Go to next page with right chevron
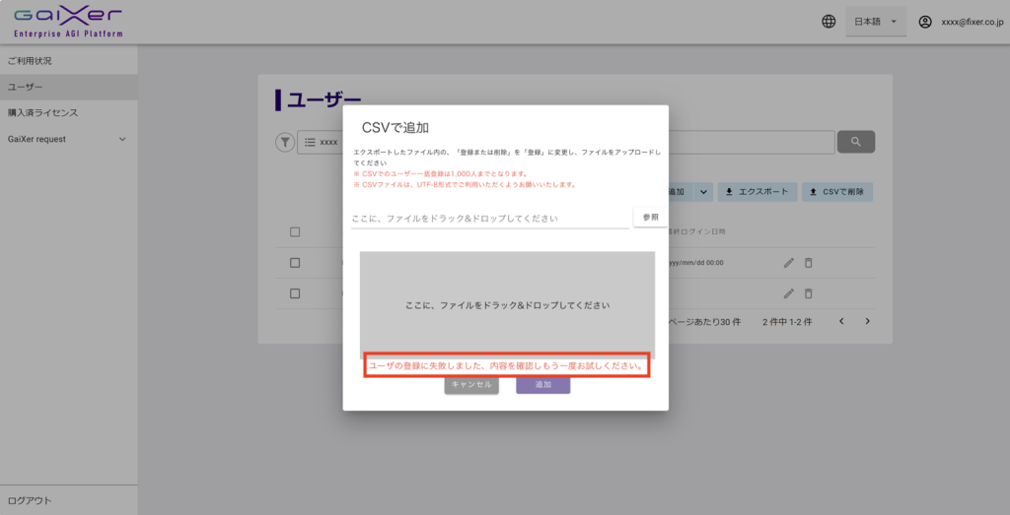1010x515 pixels. [868, 321]
